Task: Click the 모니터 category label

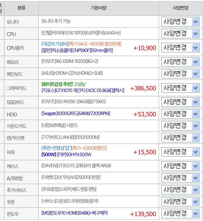Action: click(x=13, y=22)
